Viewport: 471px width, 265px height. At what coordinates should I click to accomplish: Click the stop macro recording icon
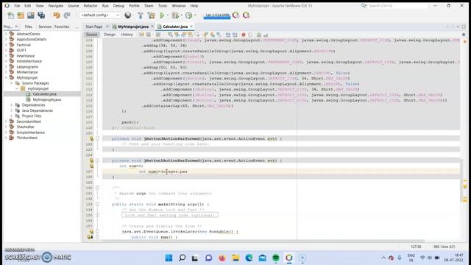click(x=250, y=35)
